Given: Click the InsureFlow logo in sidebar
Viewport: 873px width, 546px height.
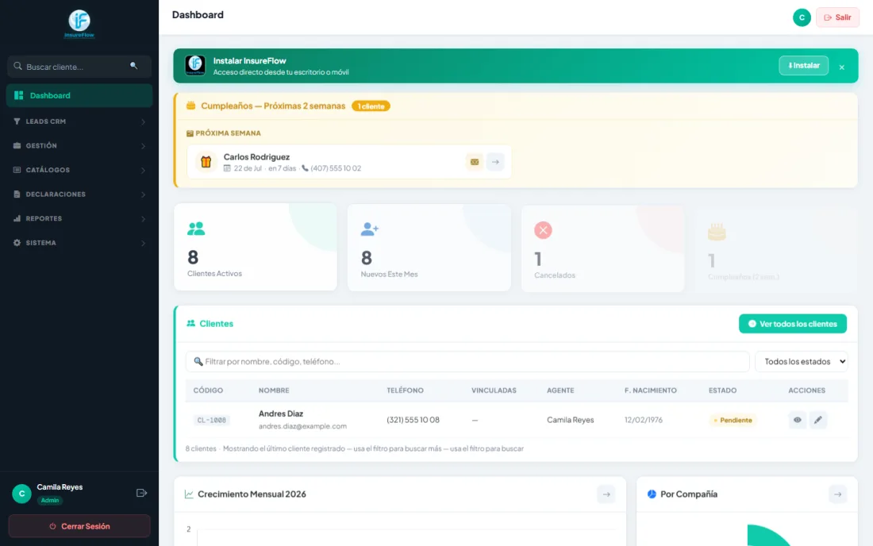Looking at the screenshot, I should click(x=79, y=24).
